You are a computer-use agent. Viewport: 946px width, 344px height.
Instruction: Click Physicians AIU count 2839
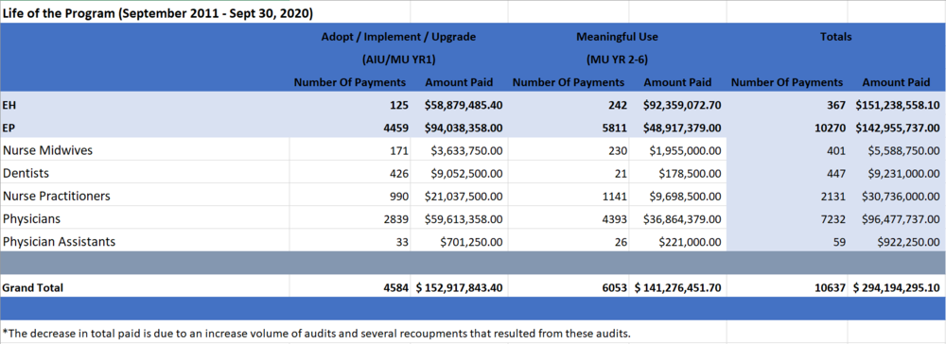(396, 220)
